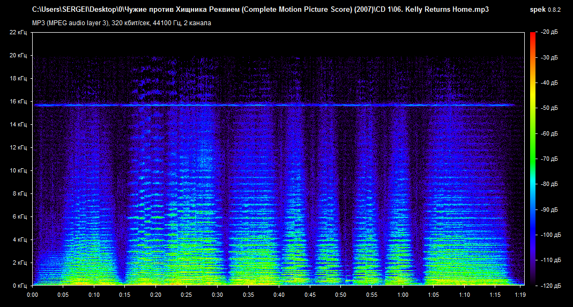Click the 1:19 end time marker

point(519,294)
